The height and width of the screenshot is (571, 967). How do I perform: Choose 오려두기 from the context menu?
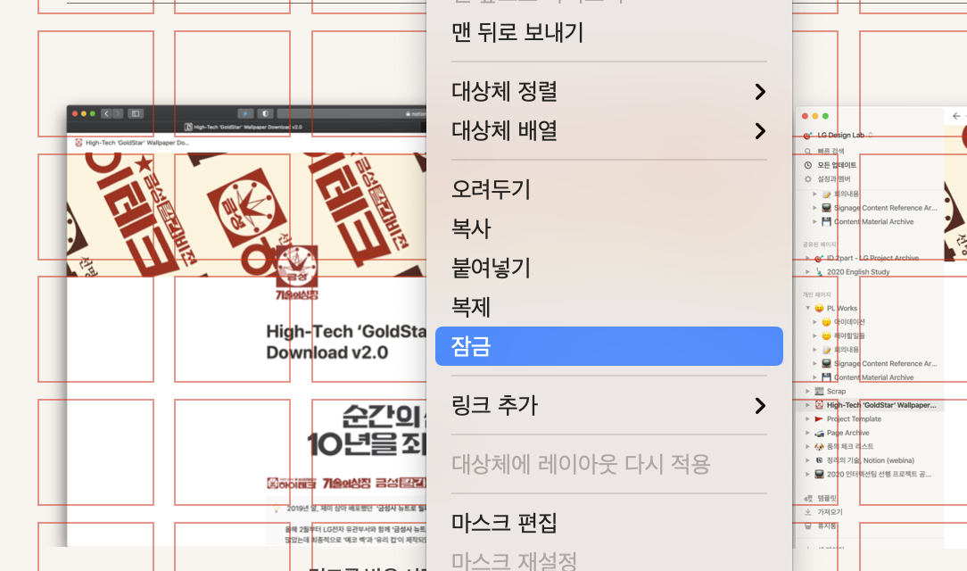[x=608, y=189]
